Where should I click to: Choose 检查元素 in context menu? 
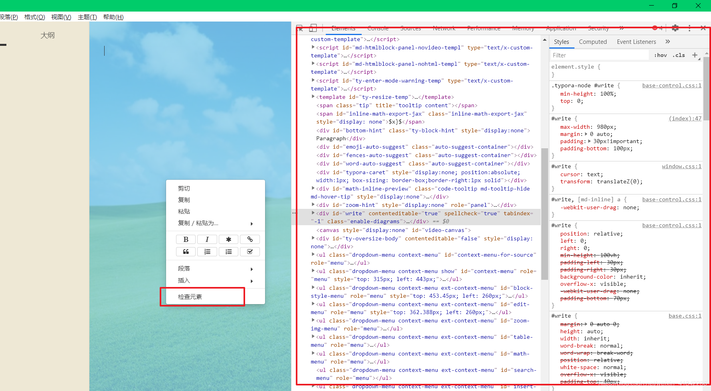pyautogui.click(x=216, y=297)
